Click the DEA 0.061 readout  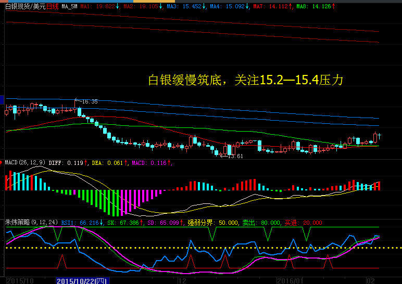(110, 163)
